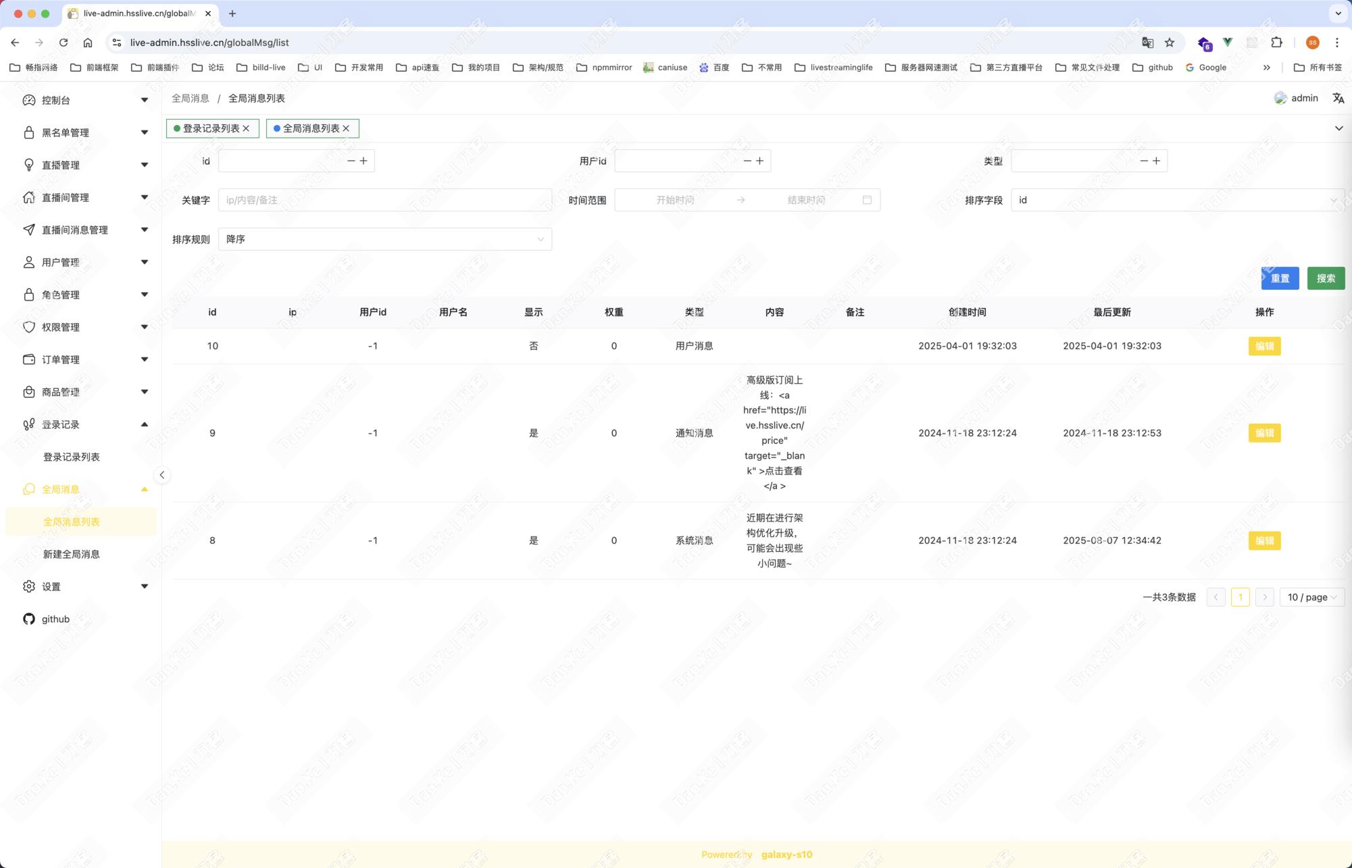Viewport: 1352px width, 868px height.
Task: Open the github link in sidebar
Action: 55,619
